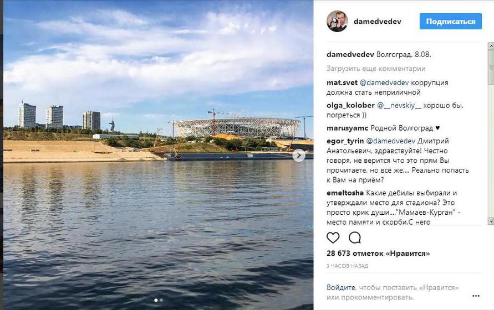
Task: Open the comment speech bubble icon
Action: point(355,237)
